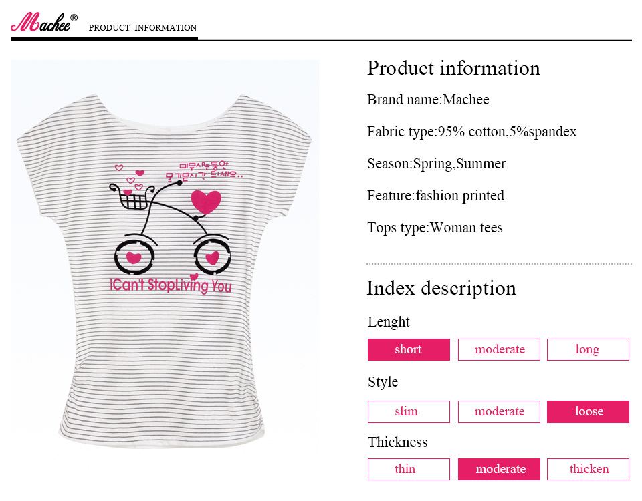
Task: Click the large pink heart on shirt
Action: pos(206,202)
